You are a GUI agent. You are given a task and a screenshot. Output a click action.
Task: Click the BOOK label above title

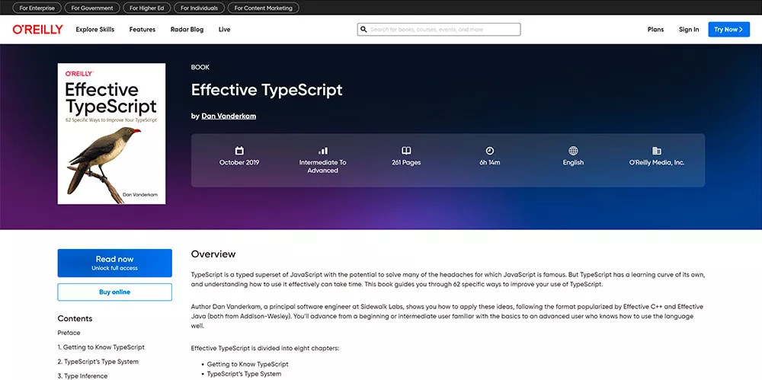coord(200,68)
